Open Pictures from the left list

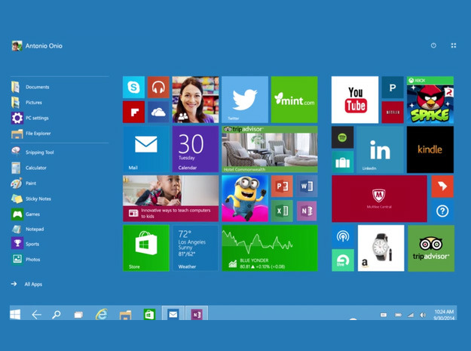pos(26,102)
